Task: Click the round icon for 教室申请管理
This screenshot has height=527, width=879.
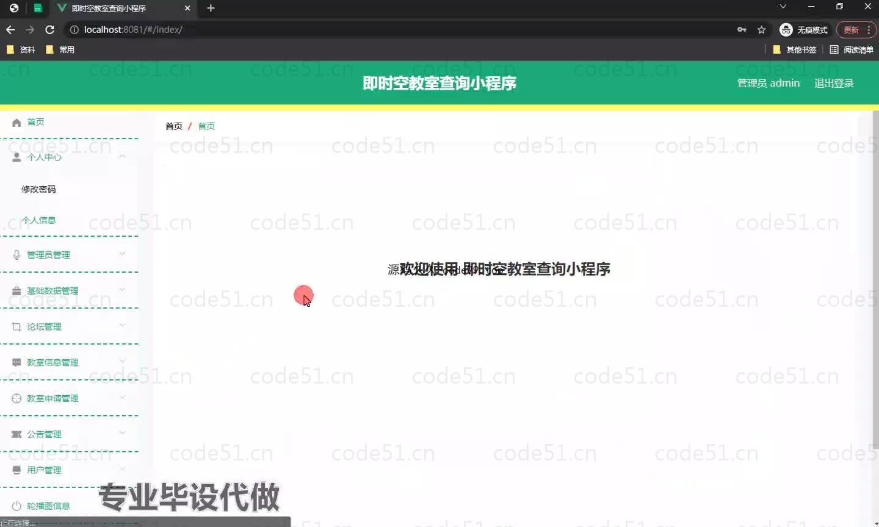Action: coord(16,398)
